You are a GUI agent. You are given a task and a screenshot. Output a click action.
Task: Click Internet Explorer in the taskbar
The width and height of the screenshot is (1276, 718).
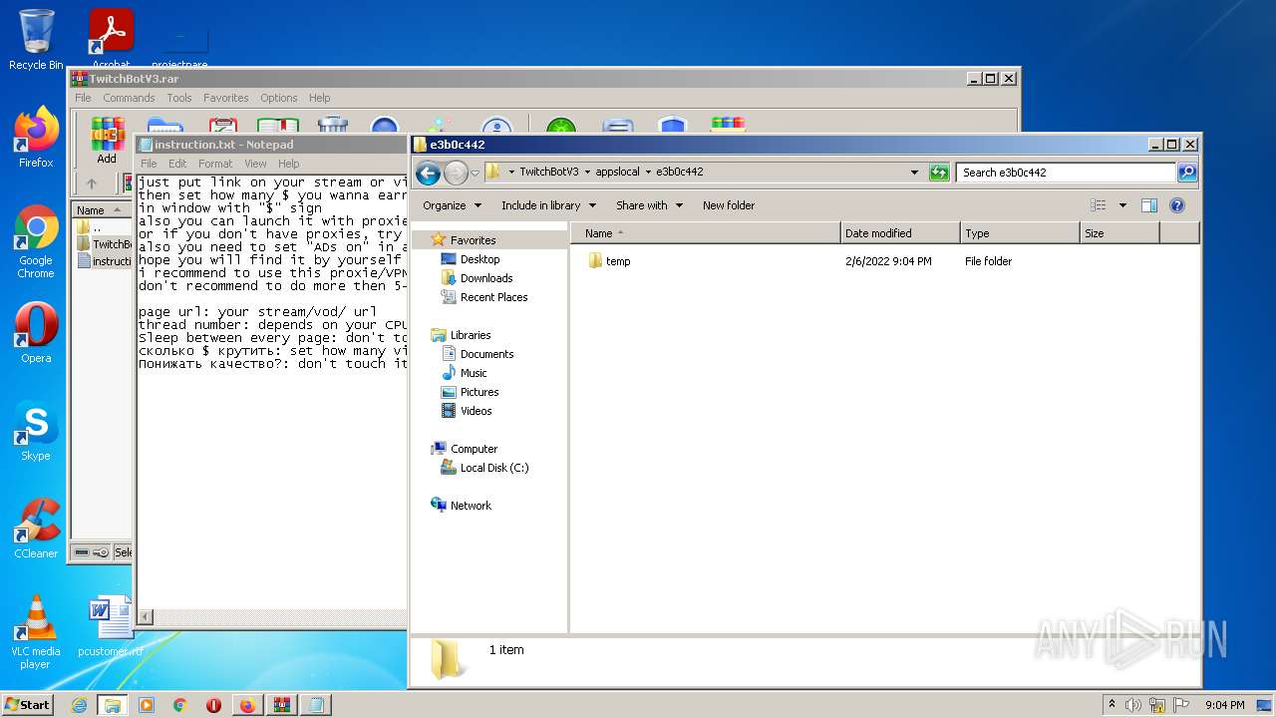coord(79,705)
